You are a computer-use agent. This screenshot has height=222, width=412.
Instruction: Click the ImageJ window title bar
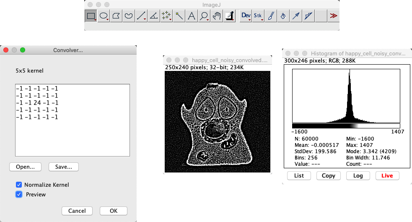pyautogui.click(x=212, y=5)
